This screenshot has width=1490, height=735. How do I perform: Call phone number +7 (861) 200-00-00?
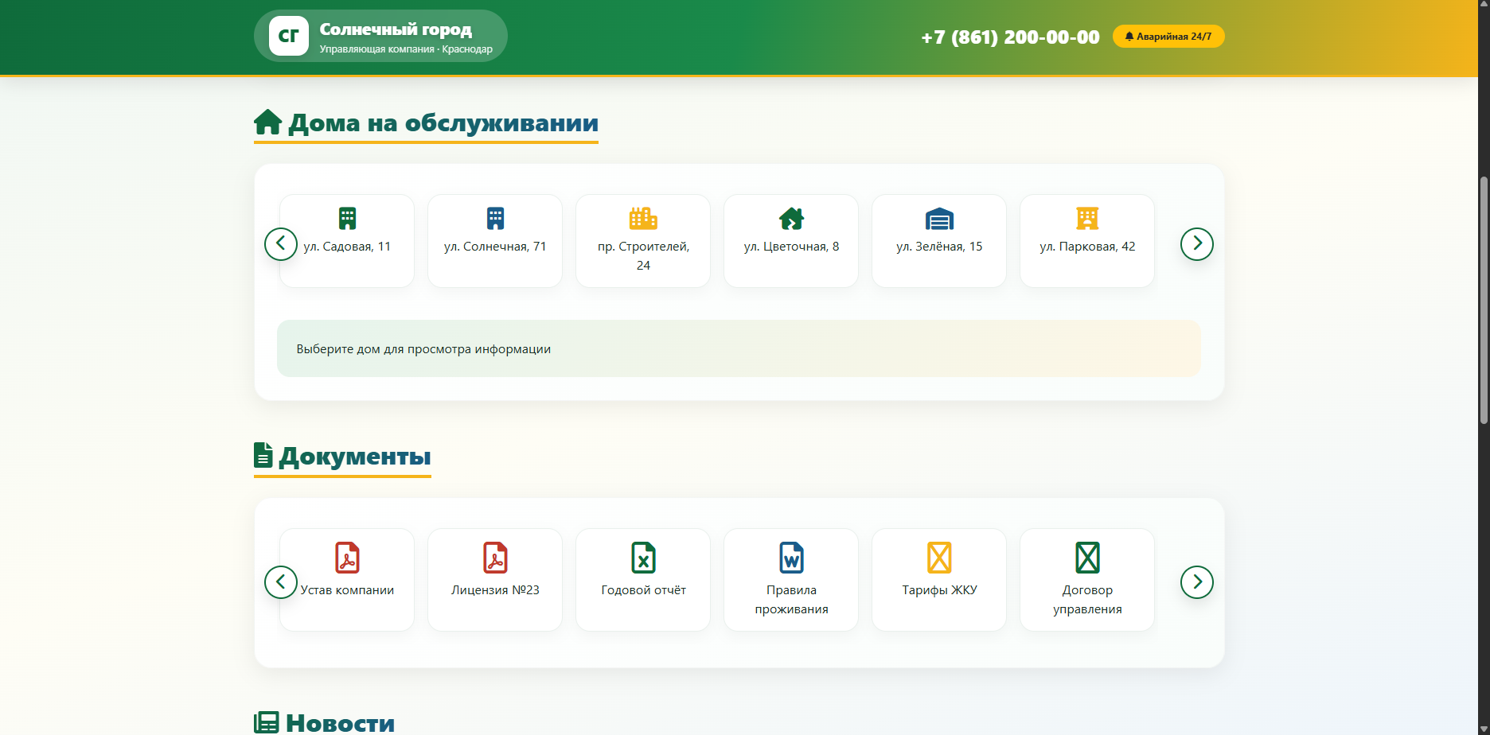(1010, 37)
